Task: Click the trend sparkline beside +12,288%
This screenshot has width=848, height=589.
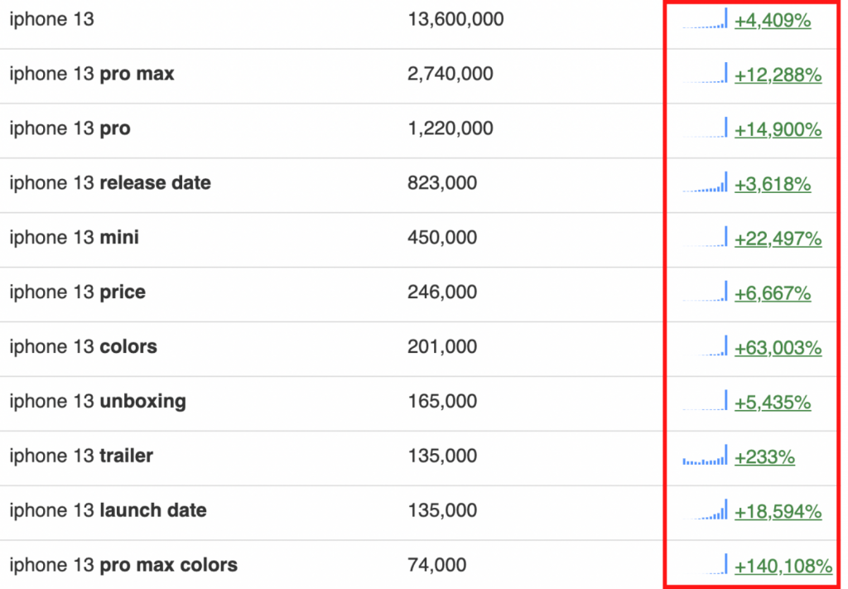Action: [x=706, y=73]
